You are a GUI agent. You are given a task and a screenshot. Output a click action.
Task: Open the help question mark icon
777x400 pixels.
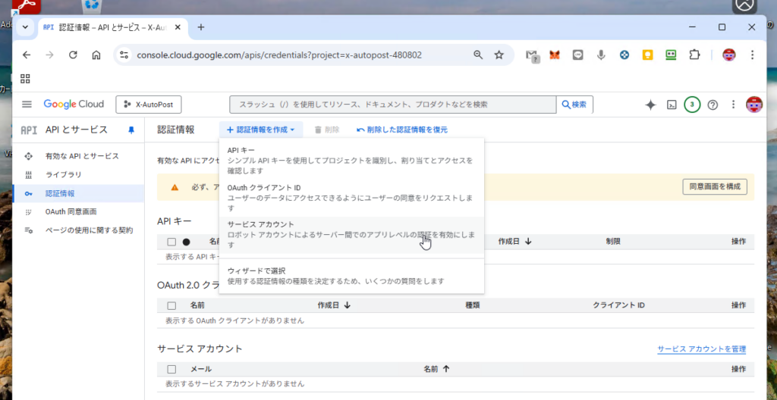(713, 105)
